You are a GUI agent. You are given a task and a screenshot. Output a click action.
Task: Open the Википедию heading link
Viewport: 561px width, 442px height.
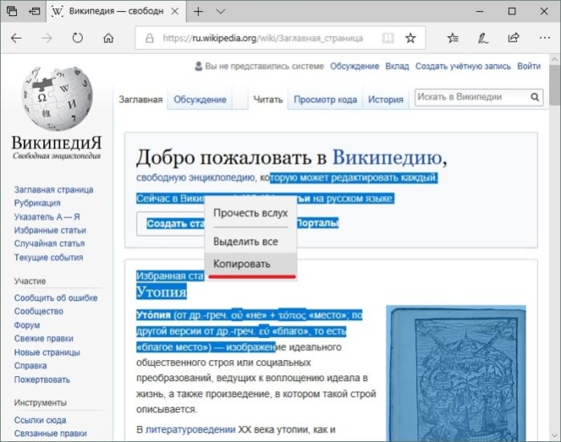pos(387,157)
